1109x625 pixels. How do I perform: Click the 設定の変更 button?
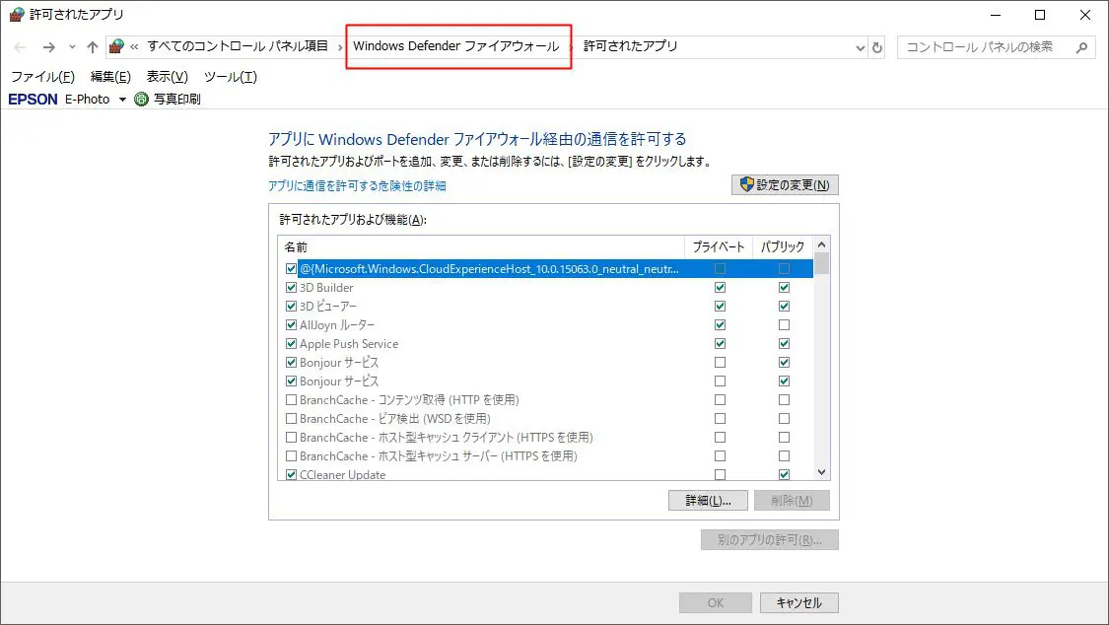(785, 185)
